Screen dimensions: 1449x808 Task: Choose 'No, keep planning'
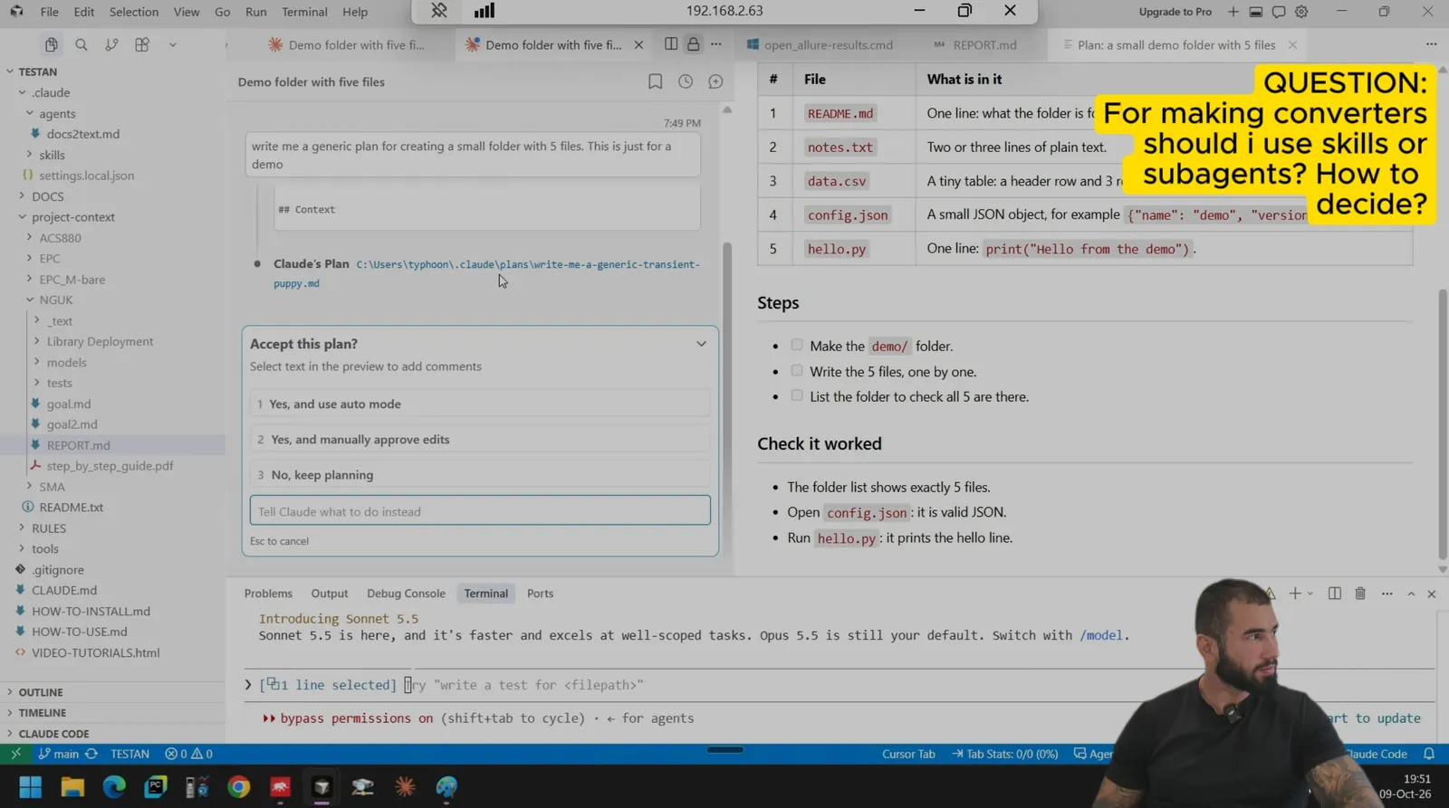[480, 474]
